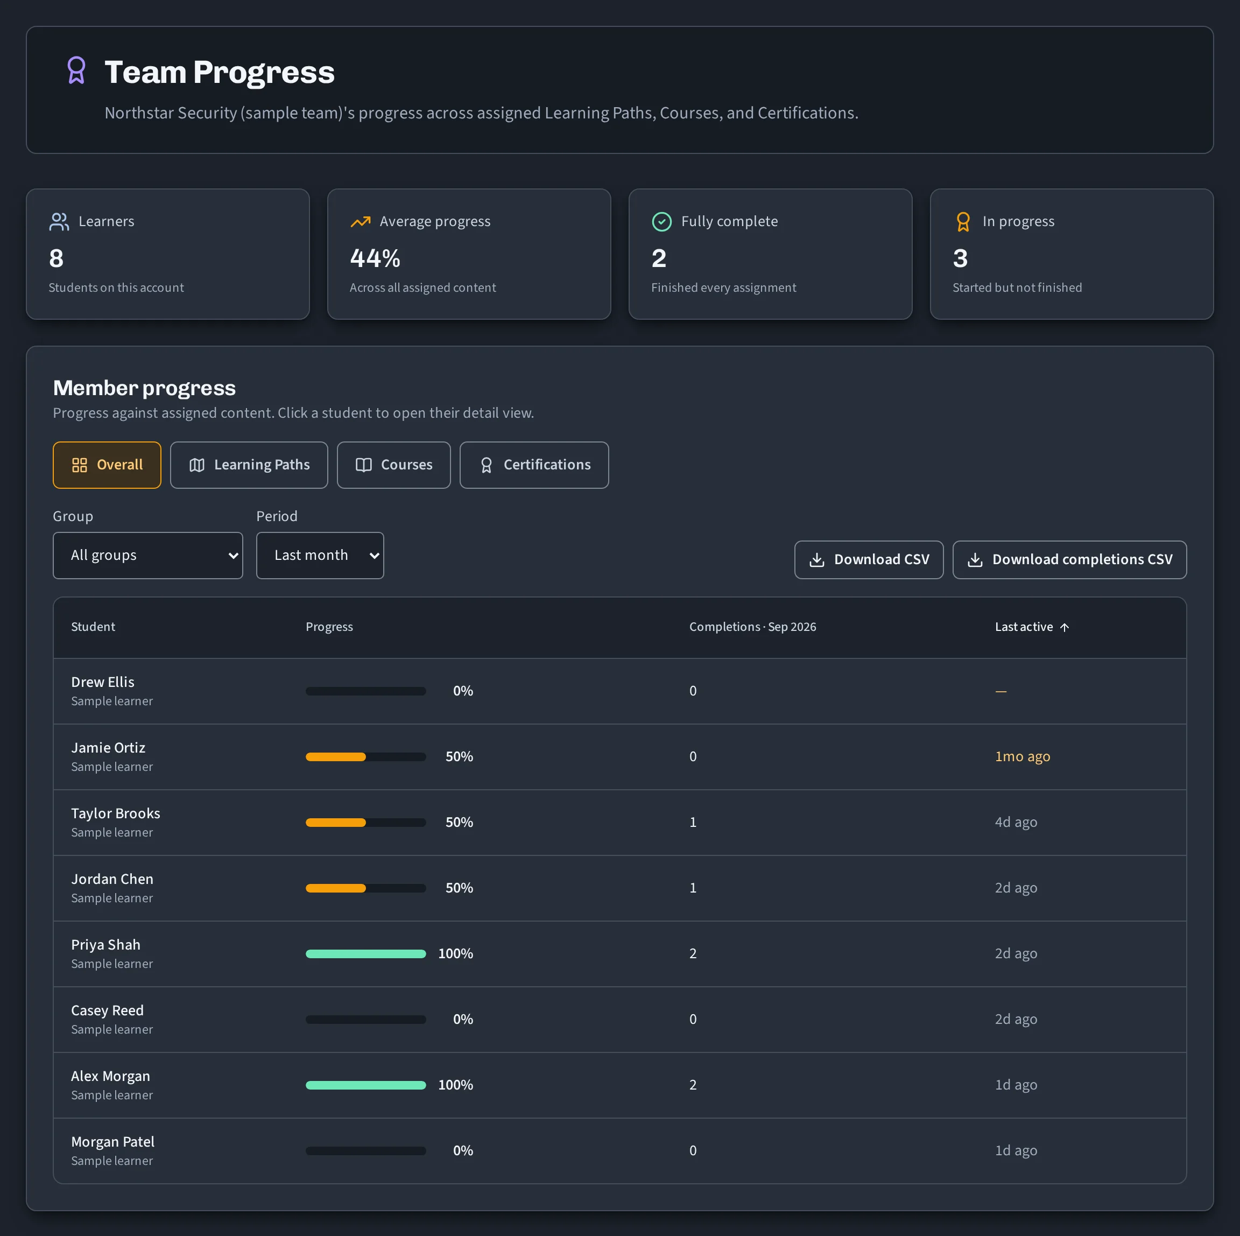Image resolution: width=1240 pixels, height=1236 pixels.
Task: Click Taylor Brooks's 50% progress bar
Action: click(x=366, y=823)
